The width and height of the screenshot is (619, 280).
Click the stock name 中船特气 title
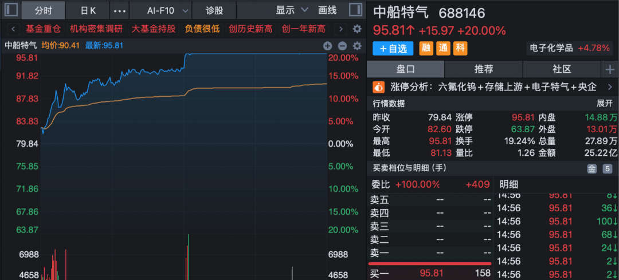(401, 13)
